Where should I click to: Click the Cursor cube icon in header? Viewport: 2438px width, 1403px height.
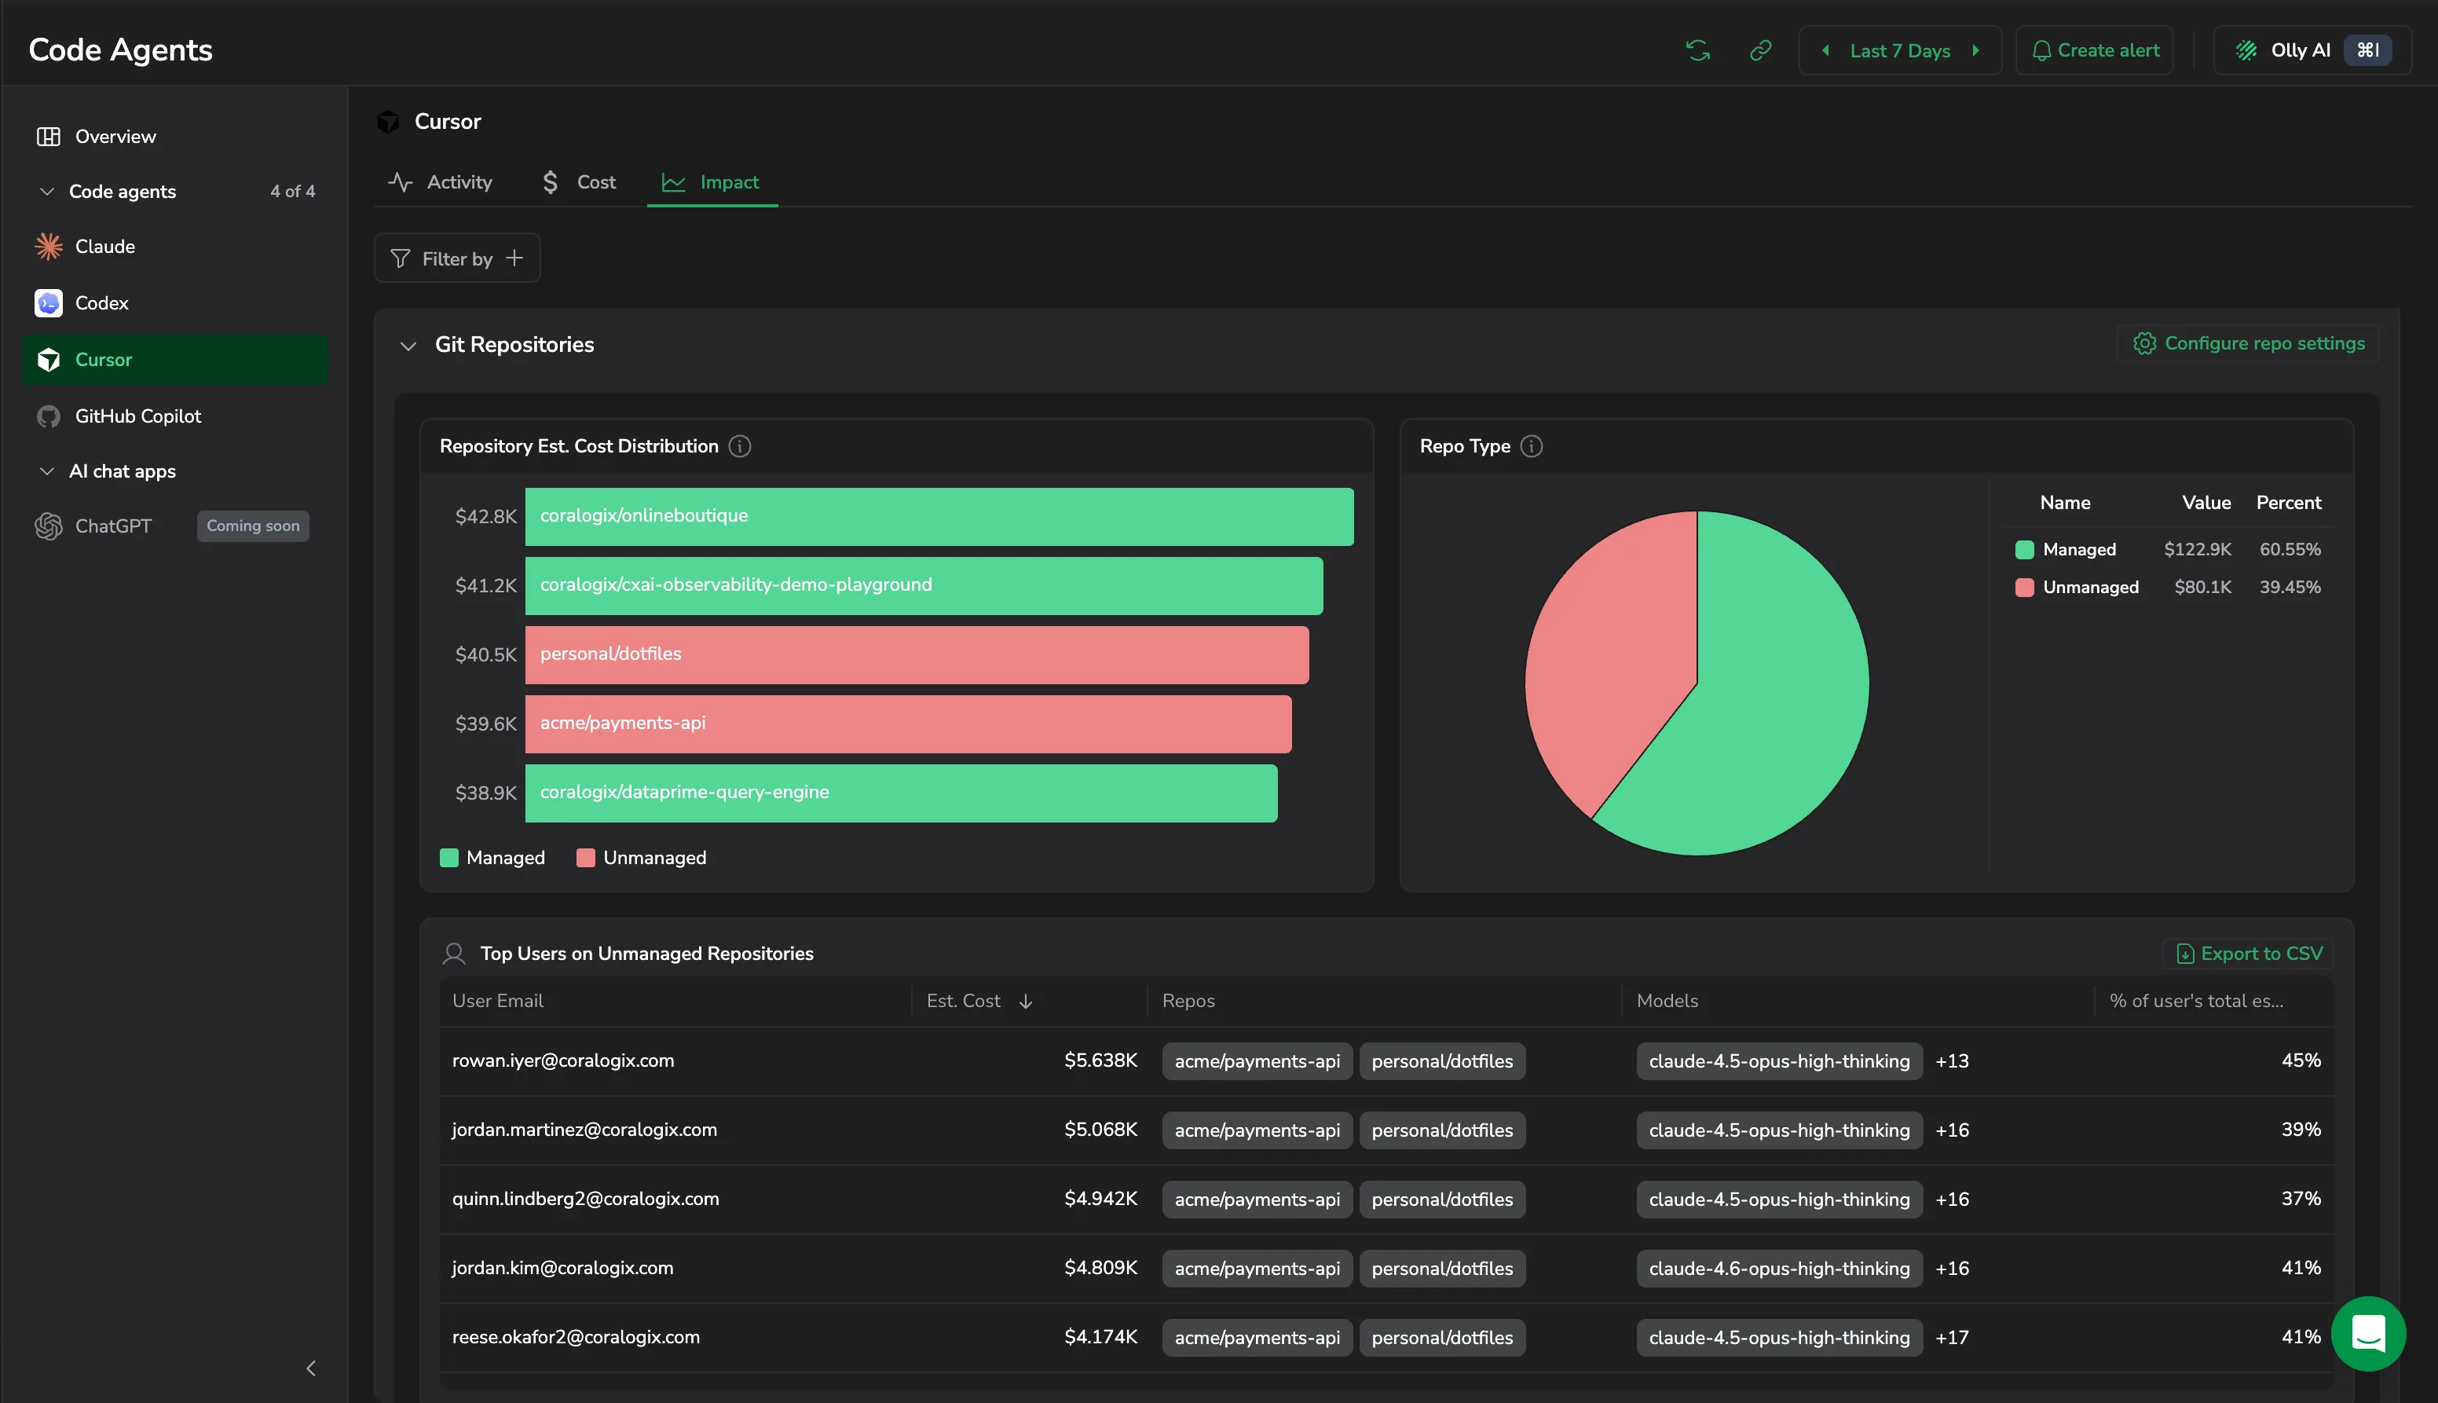coord(388,122)
